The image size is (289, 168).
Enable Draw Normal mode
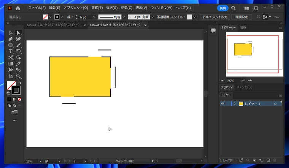[9, 106]
